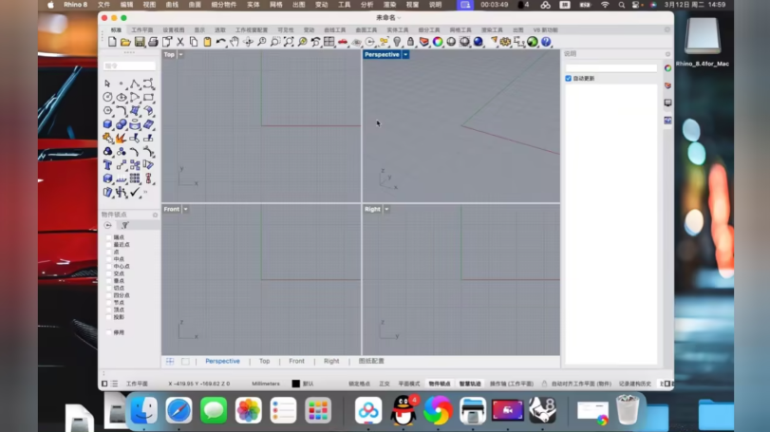
Task: Select the Text 'T' tool
Action: 107,165
